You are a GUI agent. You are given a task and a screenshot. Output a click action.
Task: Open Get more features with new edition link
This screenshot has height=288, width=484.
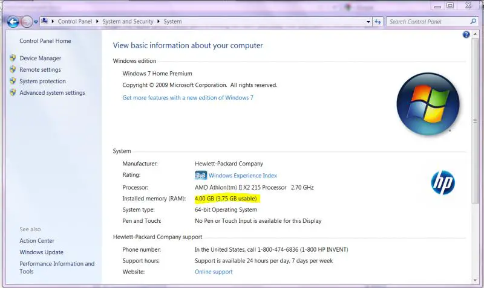[188, 98]
